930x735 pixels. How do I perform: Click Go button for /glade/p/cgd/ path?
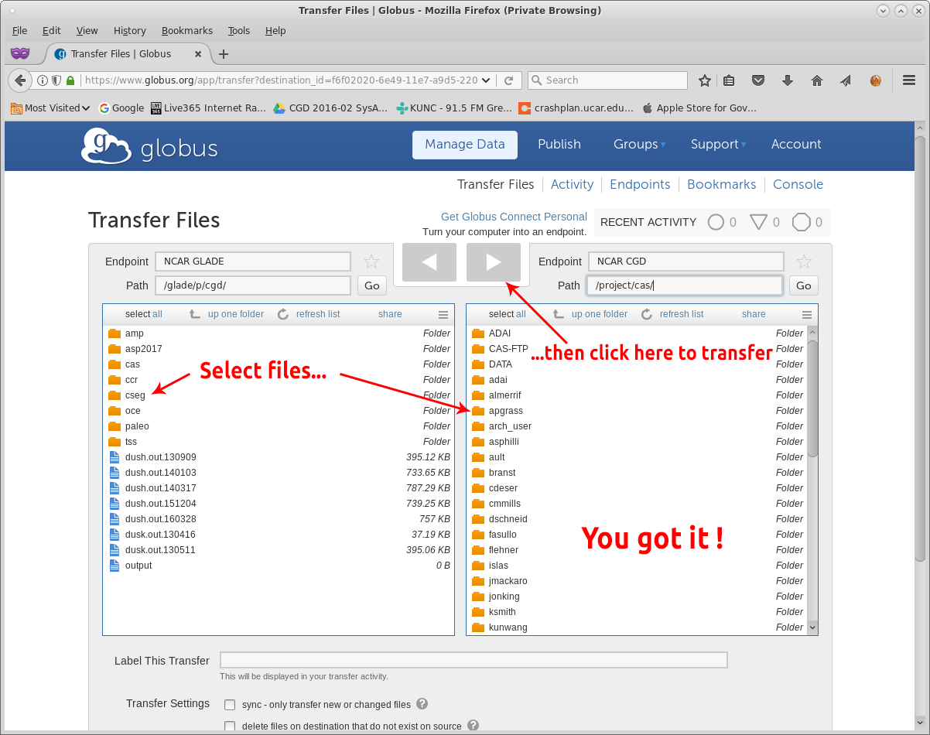tap(371, 285)
